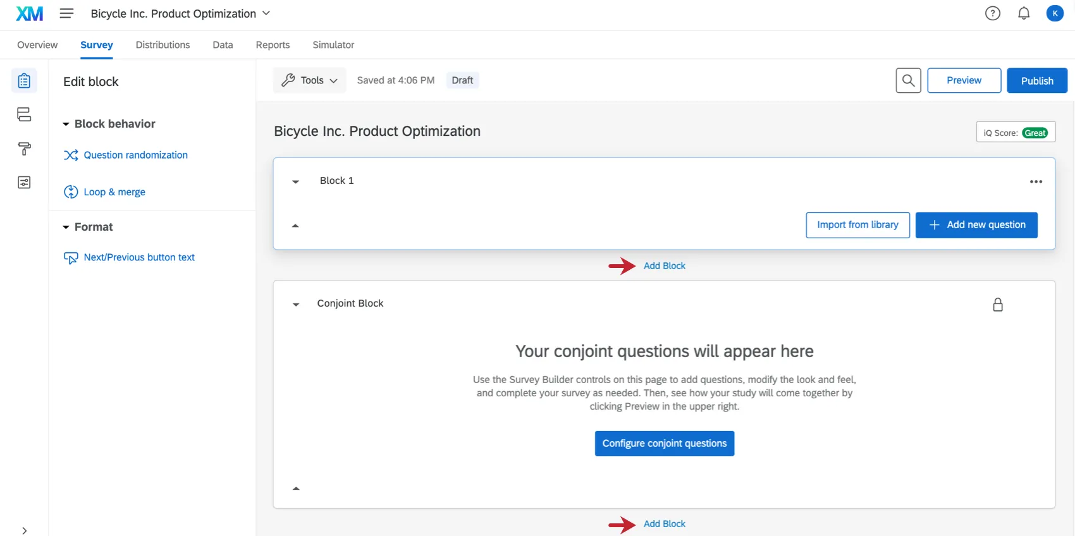Open the Look and feel paint roller icon
The width and height of the screenshot is (1075, 536).
pos(24,149)
